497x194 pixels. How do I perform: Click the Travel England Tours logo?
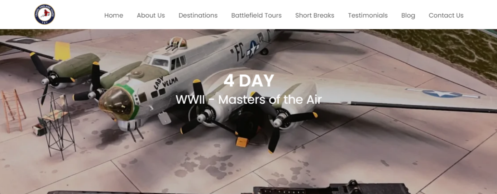click(45, 15)
